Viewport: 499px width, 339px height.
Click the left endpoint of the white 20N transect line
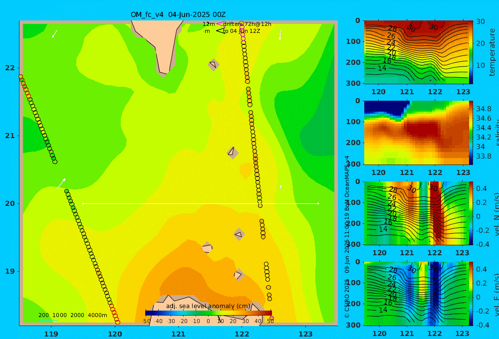tap(83, 203)
